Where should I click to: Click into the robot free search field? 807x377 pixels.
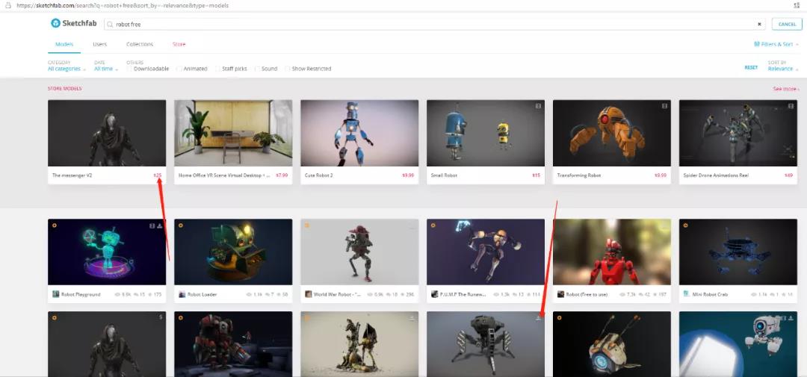[x=433, y=24]
